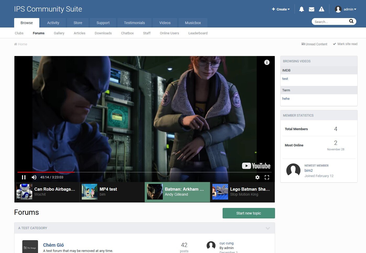Open the Videos tab
This screenshot has height=253, width=366.
pyautogui.click(x=165, y=23)
